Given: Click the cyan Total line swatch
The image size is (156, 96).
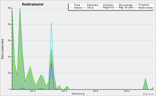Looking at the screenshot, I should [71, 5].
